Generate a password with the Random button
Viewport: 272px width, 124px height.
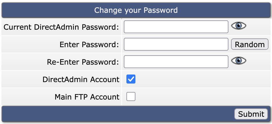[250, 44]
